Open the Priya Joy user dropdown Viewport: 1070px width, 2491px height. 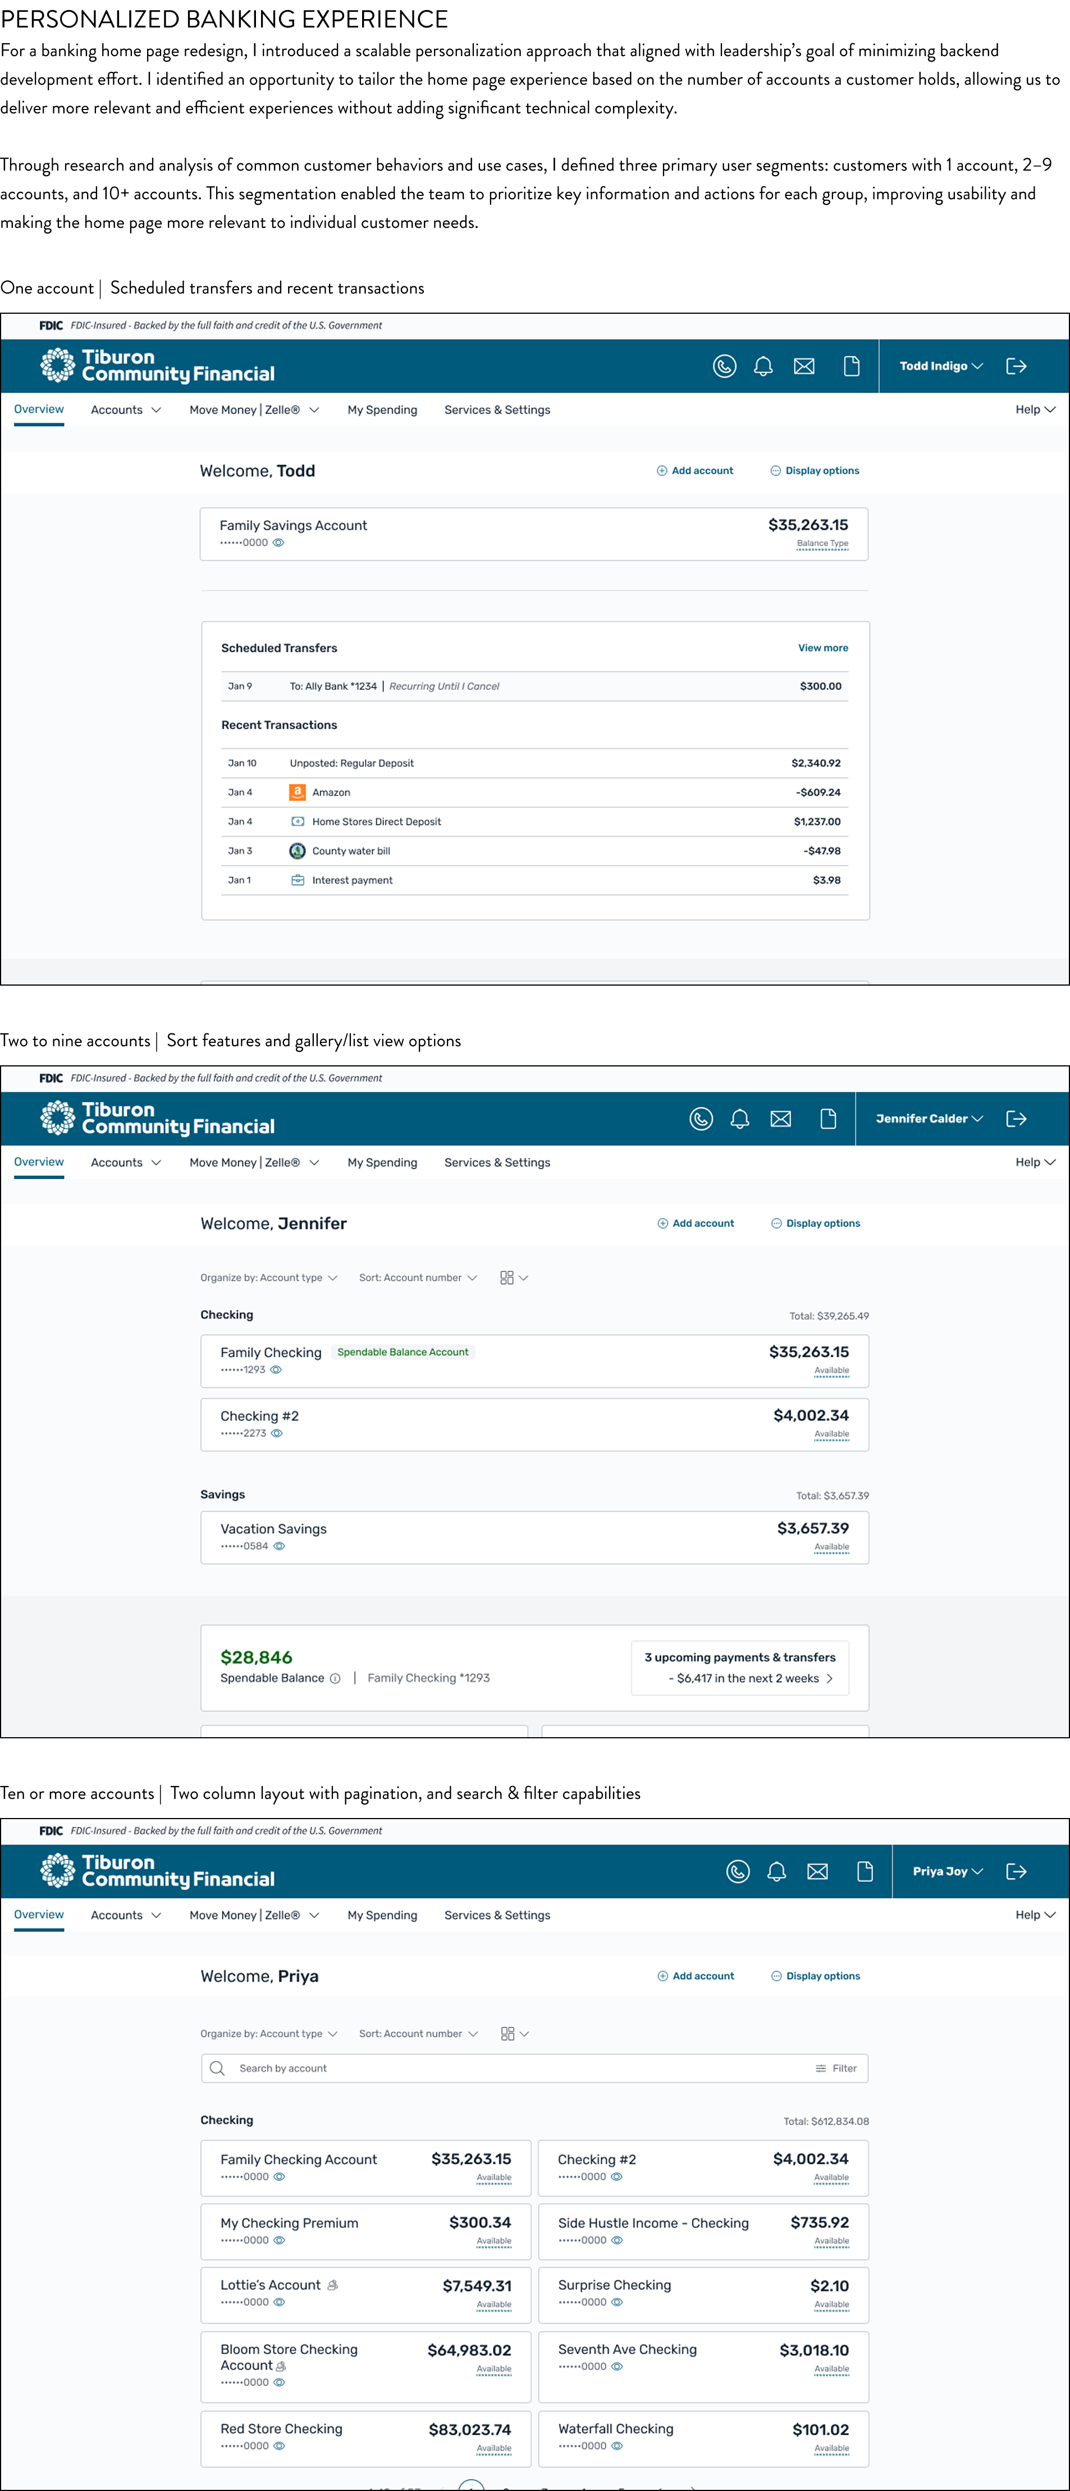(x=948, y=1871)
